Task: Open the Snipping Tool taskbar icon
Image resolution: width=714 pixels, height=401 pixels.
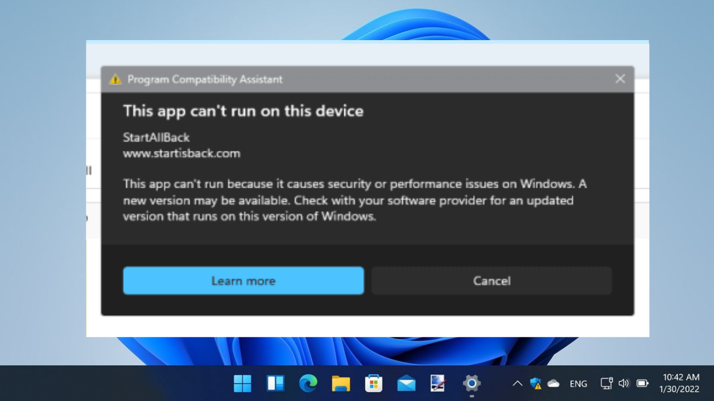Action: pos(438,383)
